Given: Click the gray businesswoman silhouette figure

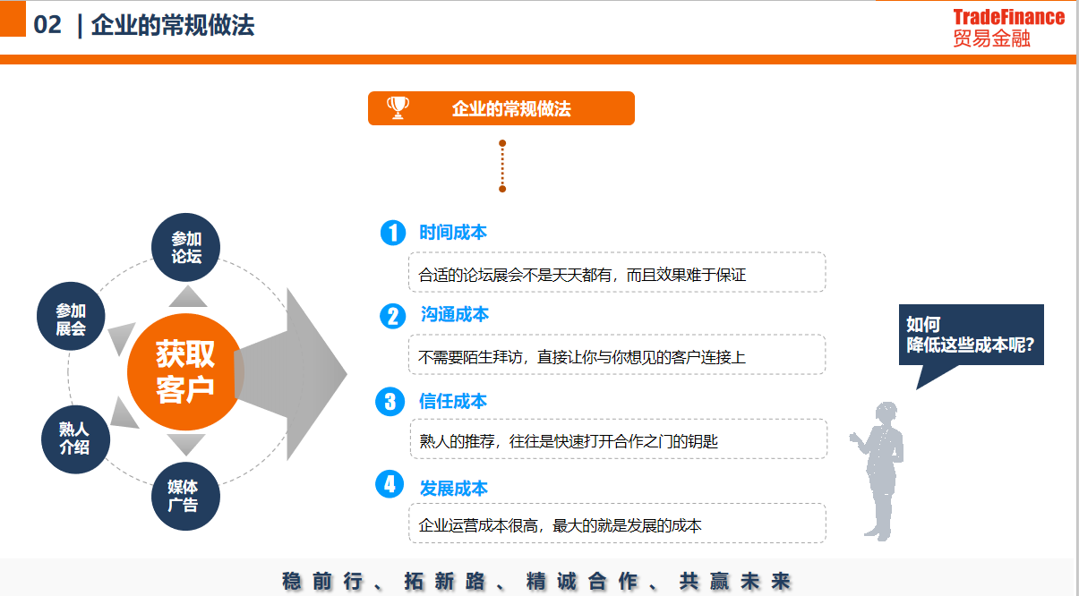Looking at the screenshot, I should (881, 468).
